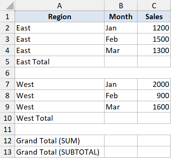
Task: Select column B header
Action: coord(121,5)
